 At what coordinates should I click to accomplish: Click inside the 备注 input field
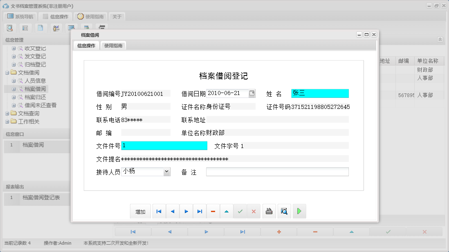coord(277,171)
